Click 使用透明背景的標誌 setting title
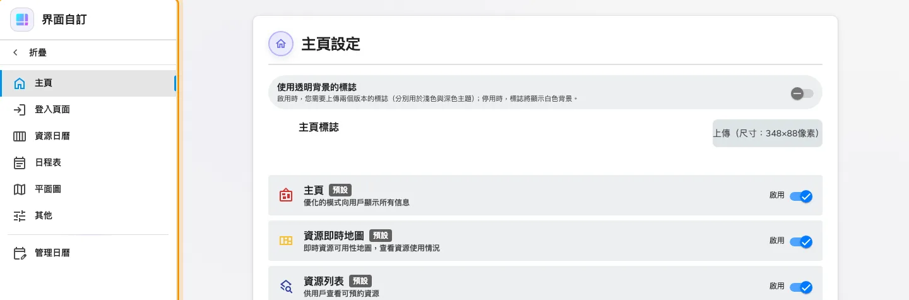909x300 pixels. pos(318,87)
